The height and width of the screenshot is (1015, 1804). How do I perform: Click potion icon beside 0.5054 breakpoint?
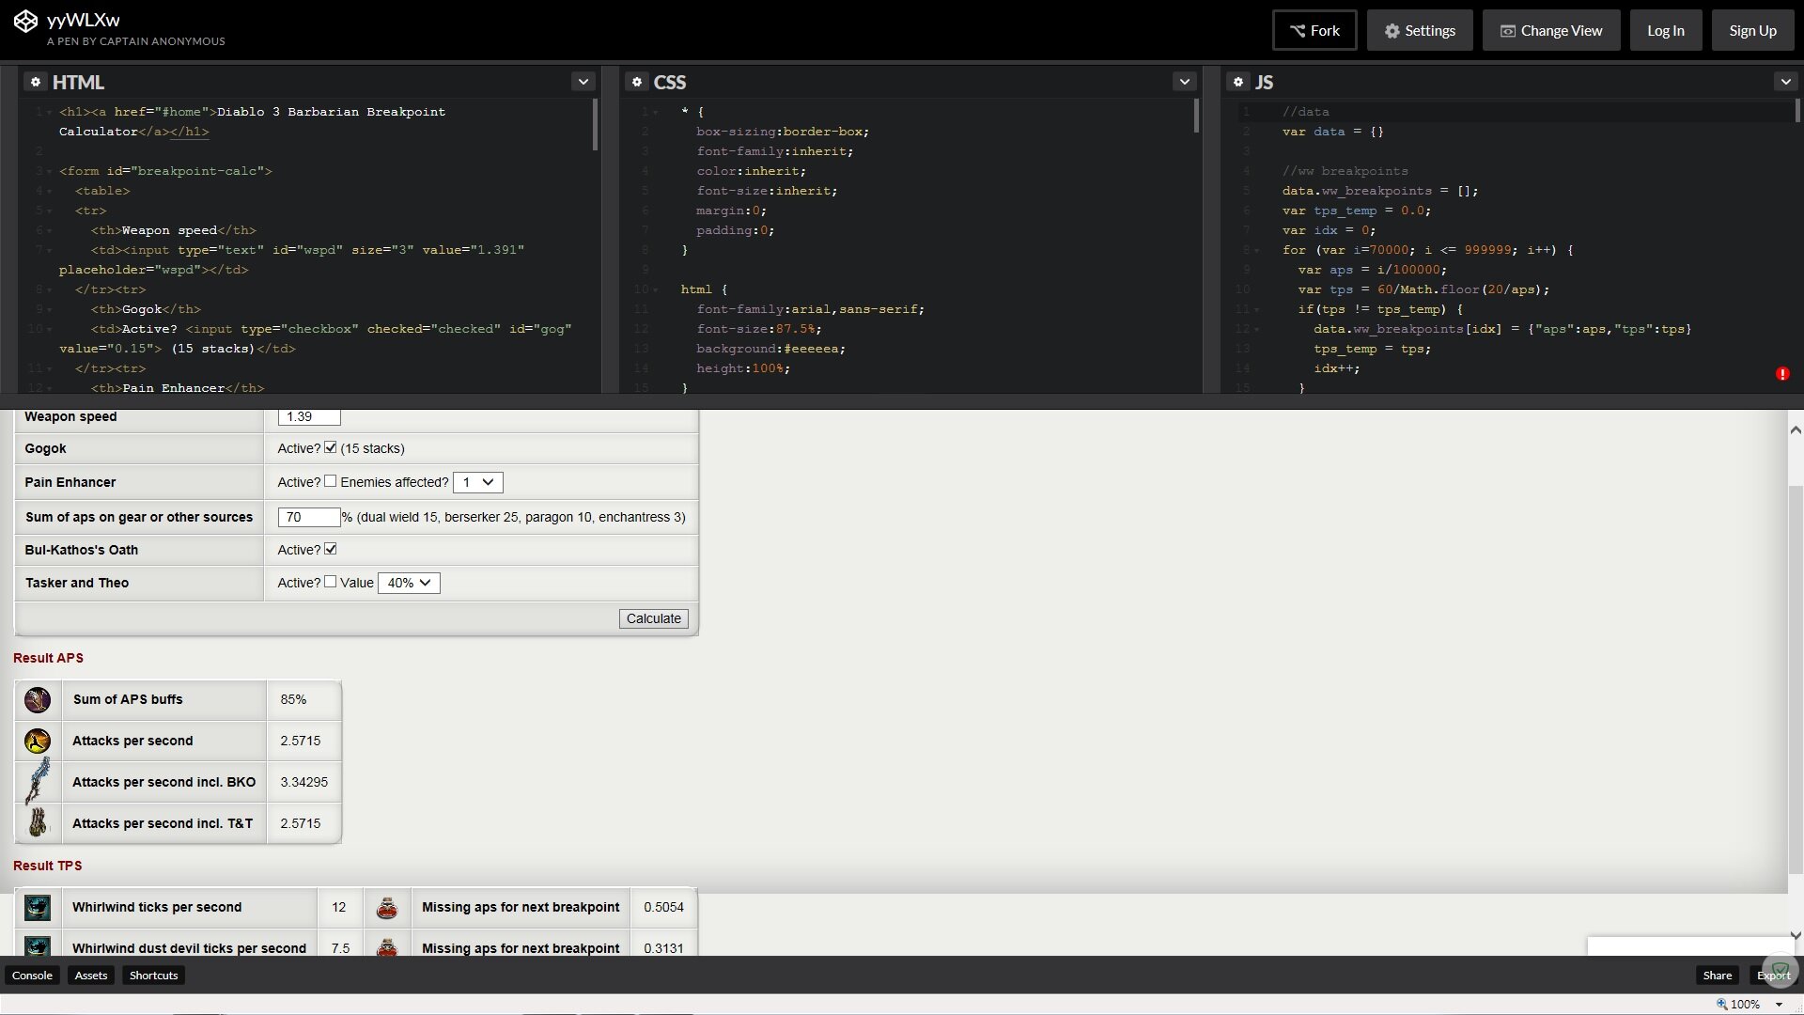tap(386, 907)
